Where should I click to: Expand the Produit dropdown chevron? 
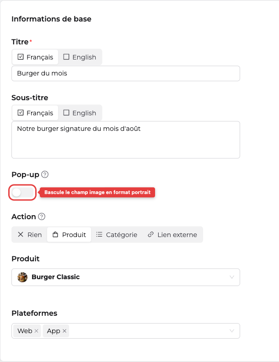coord(232,277)
